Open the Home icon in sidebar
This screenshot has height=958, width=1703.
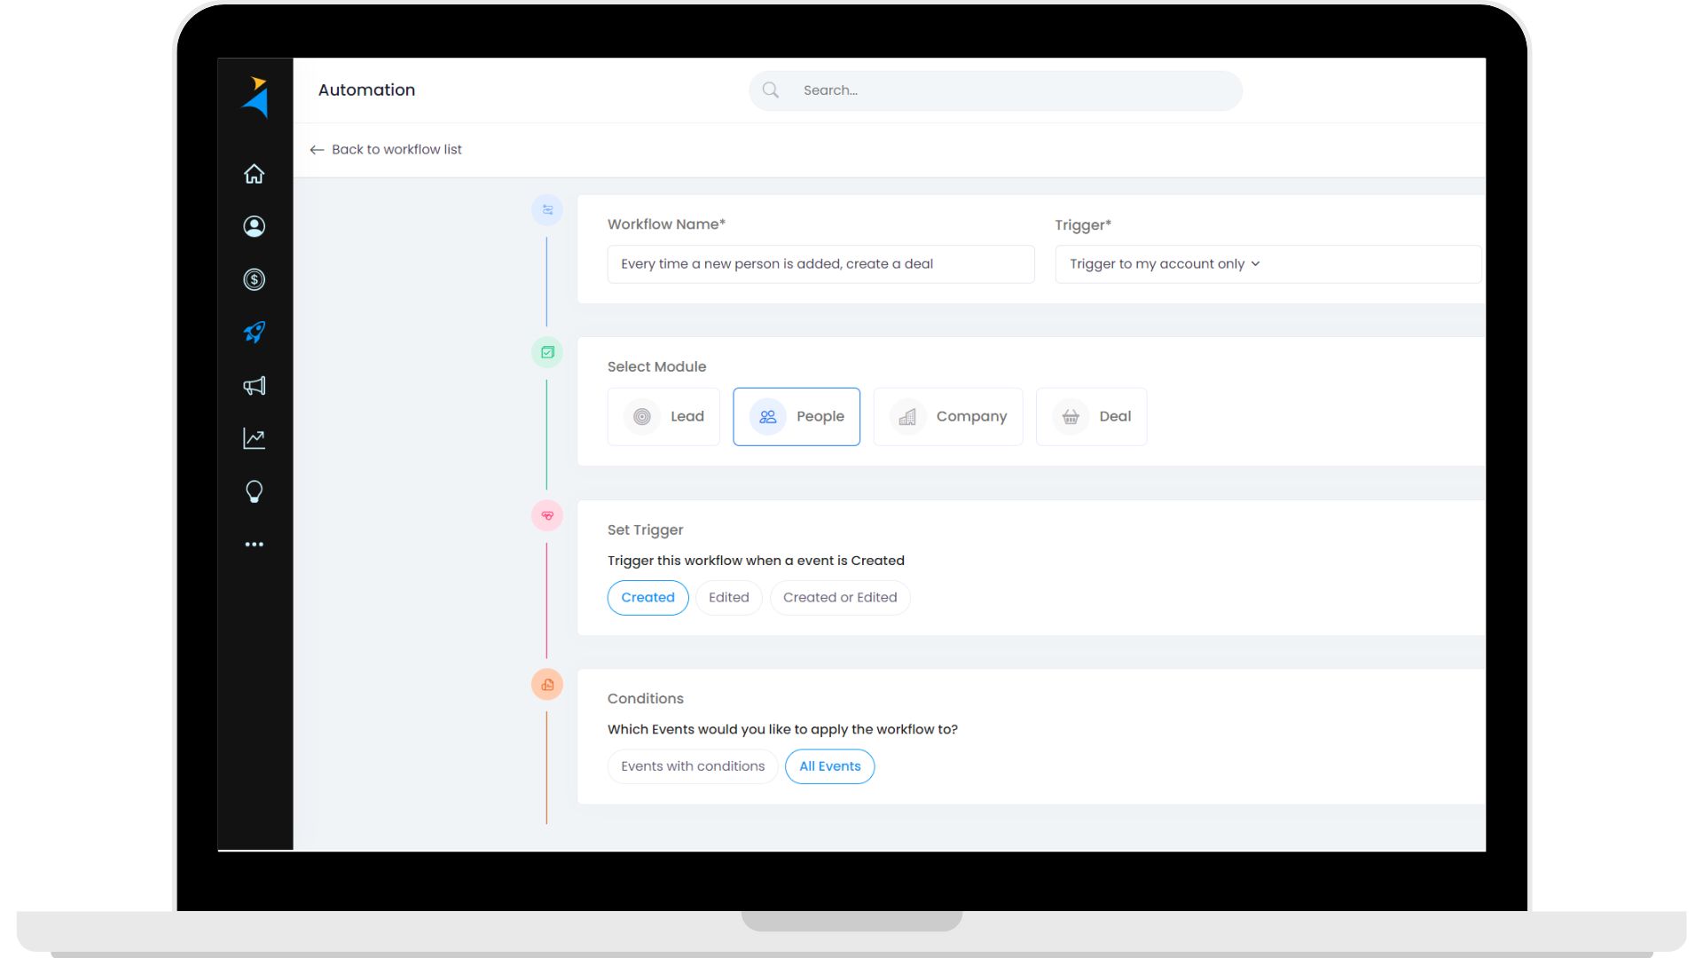click(255, 174)
